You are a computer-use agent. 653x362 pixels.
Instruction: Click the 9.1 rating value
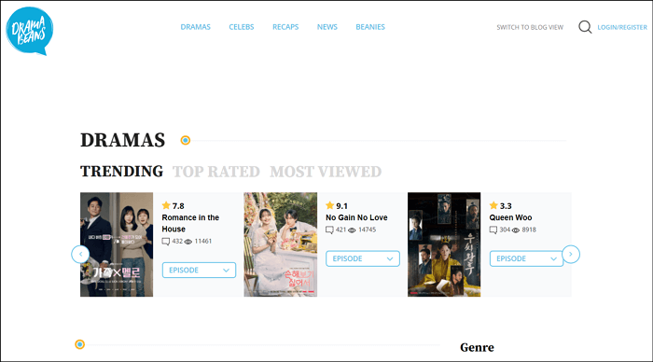click(x=342, y=206)
